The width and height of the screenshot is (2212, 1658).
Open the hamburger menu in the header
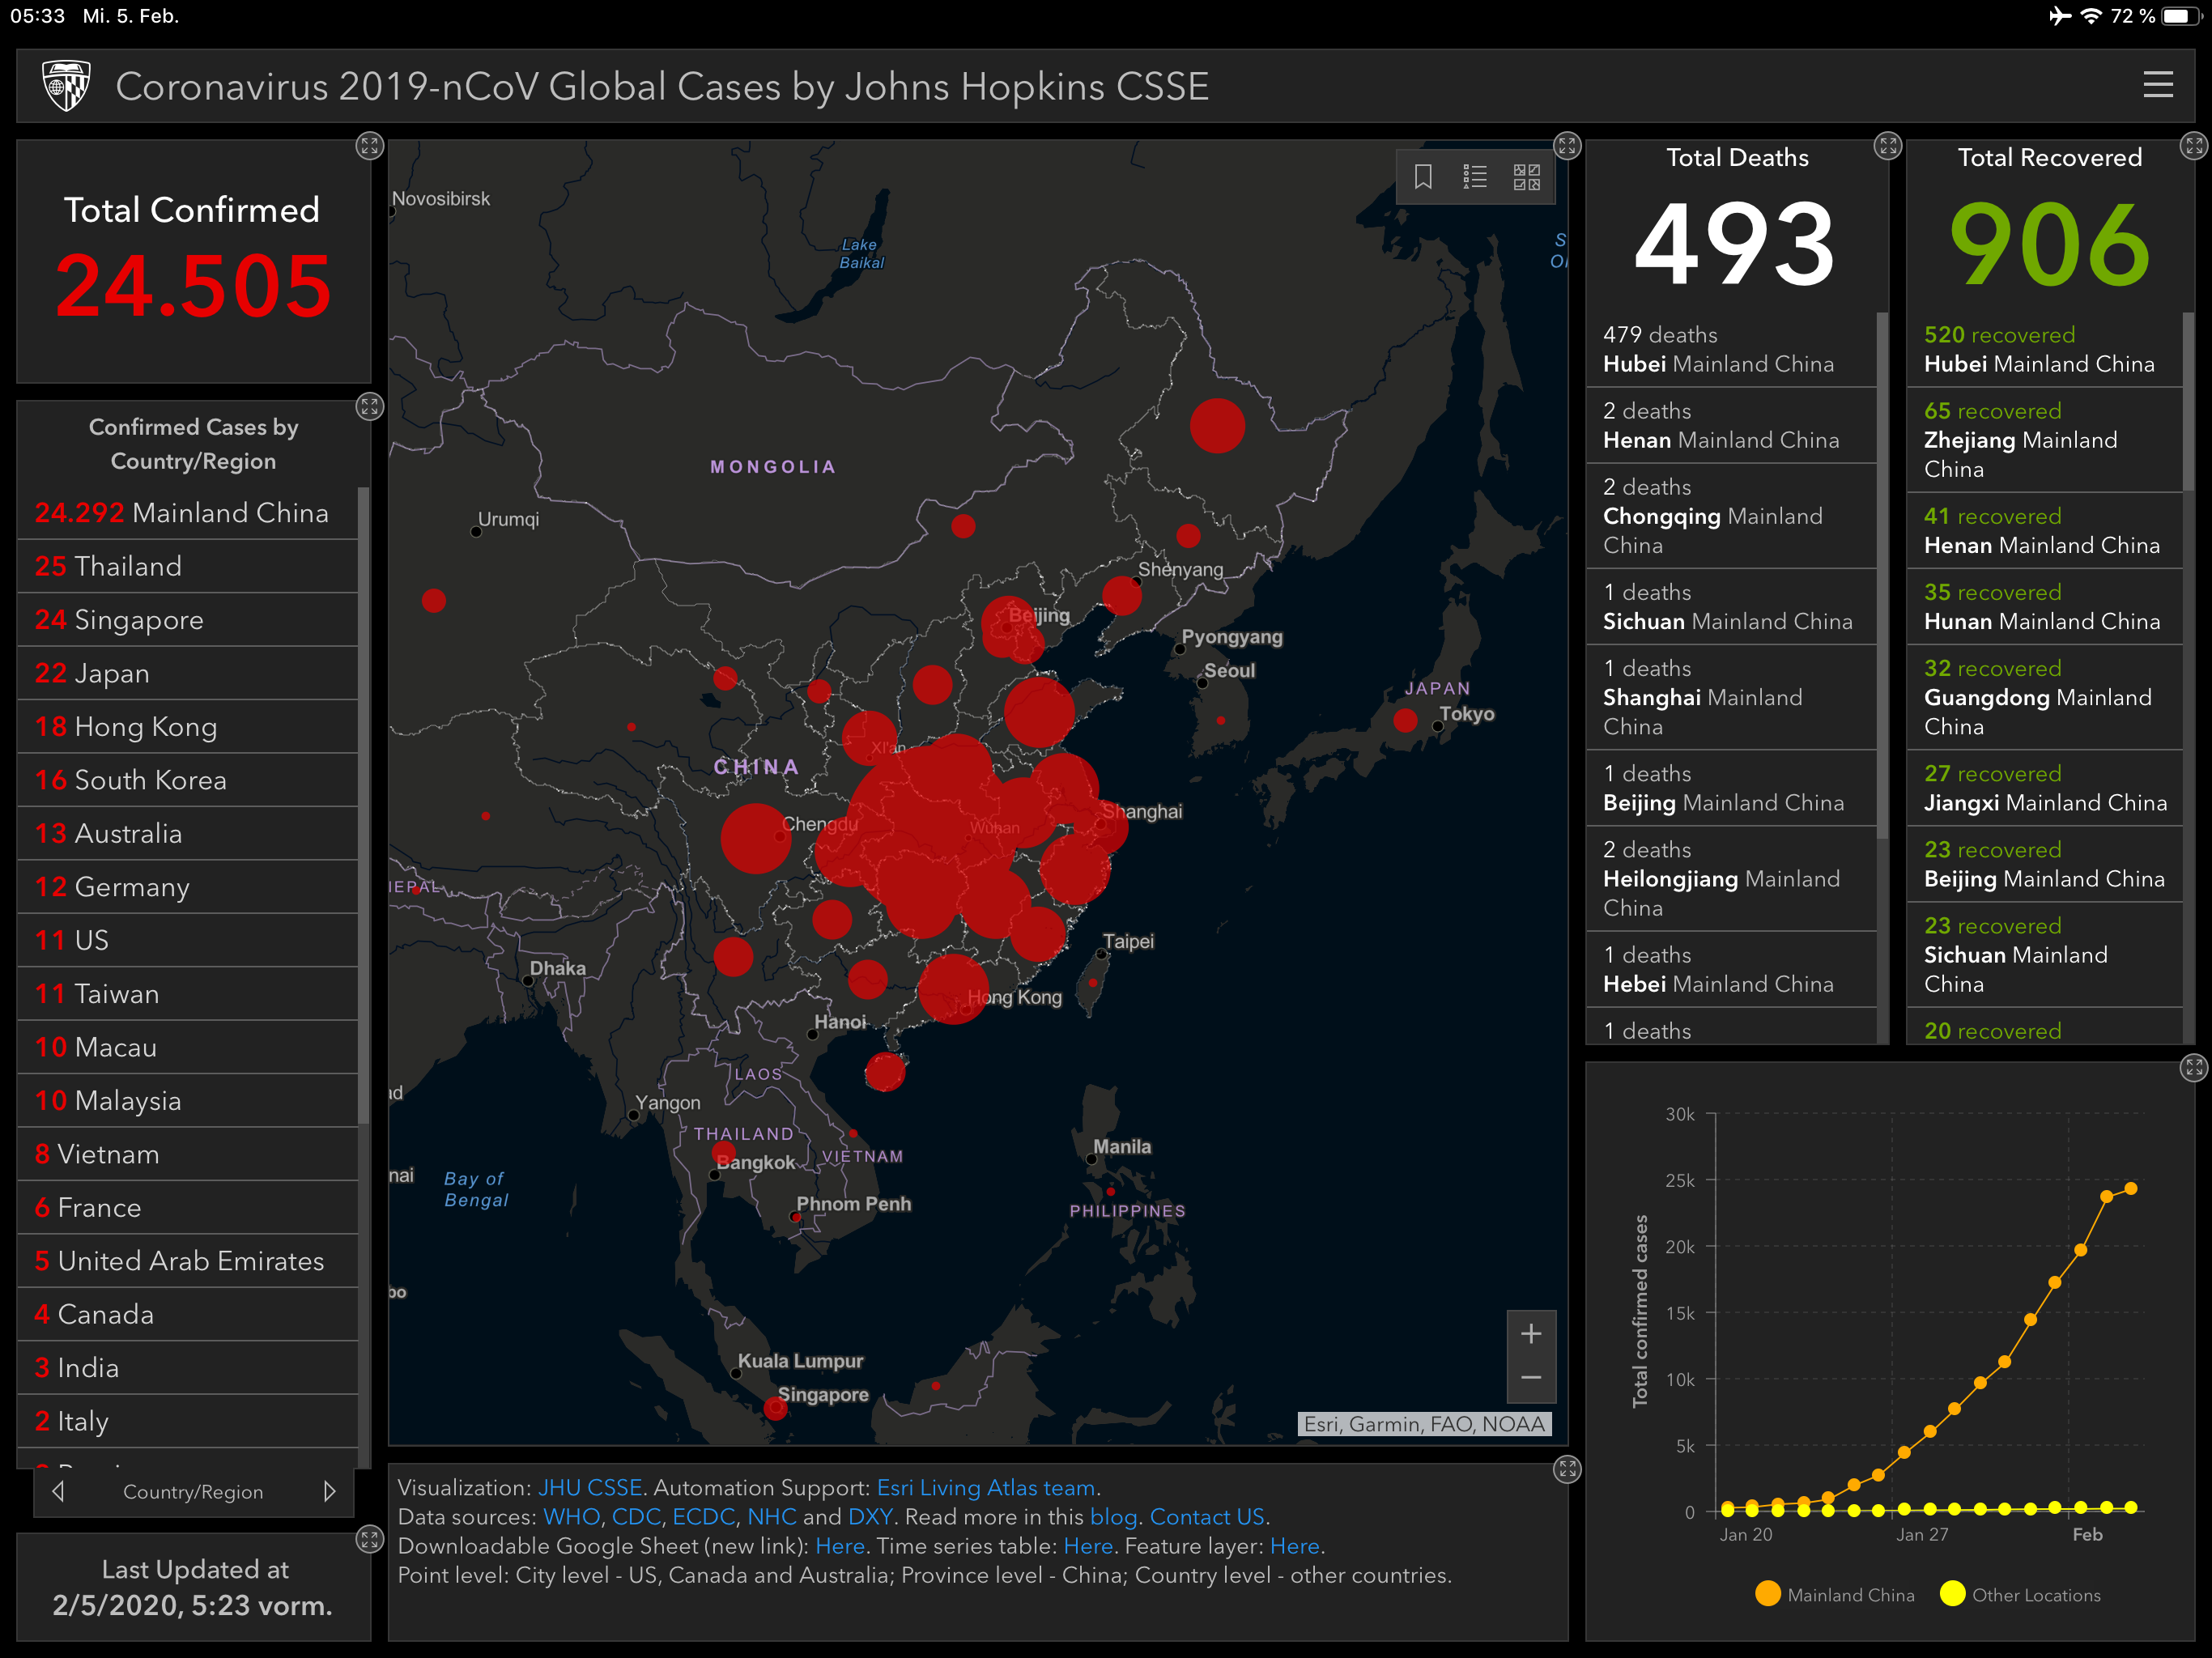2158,85
